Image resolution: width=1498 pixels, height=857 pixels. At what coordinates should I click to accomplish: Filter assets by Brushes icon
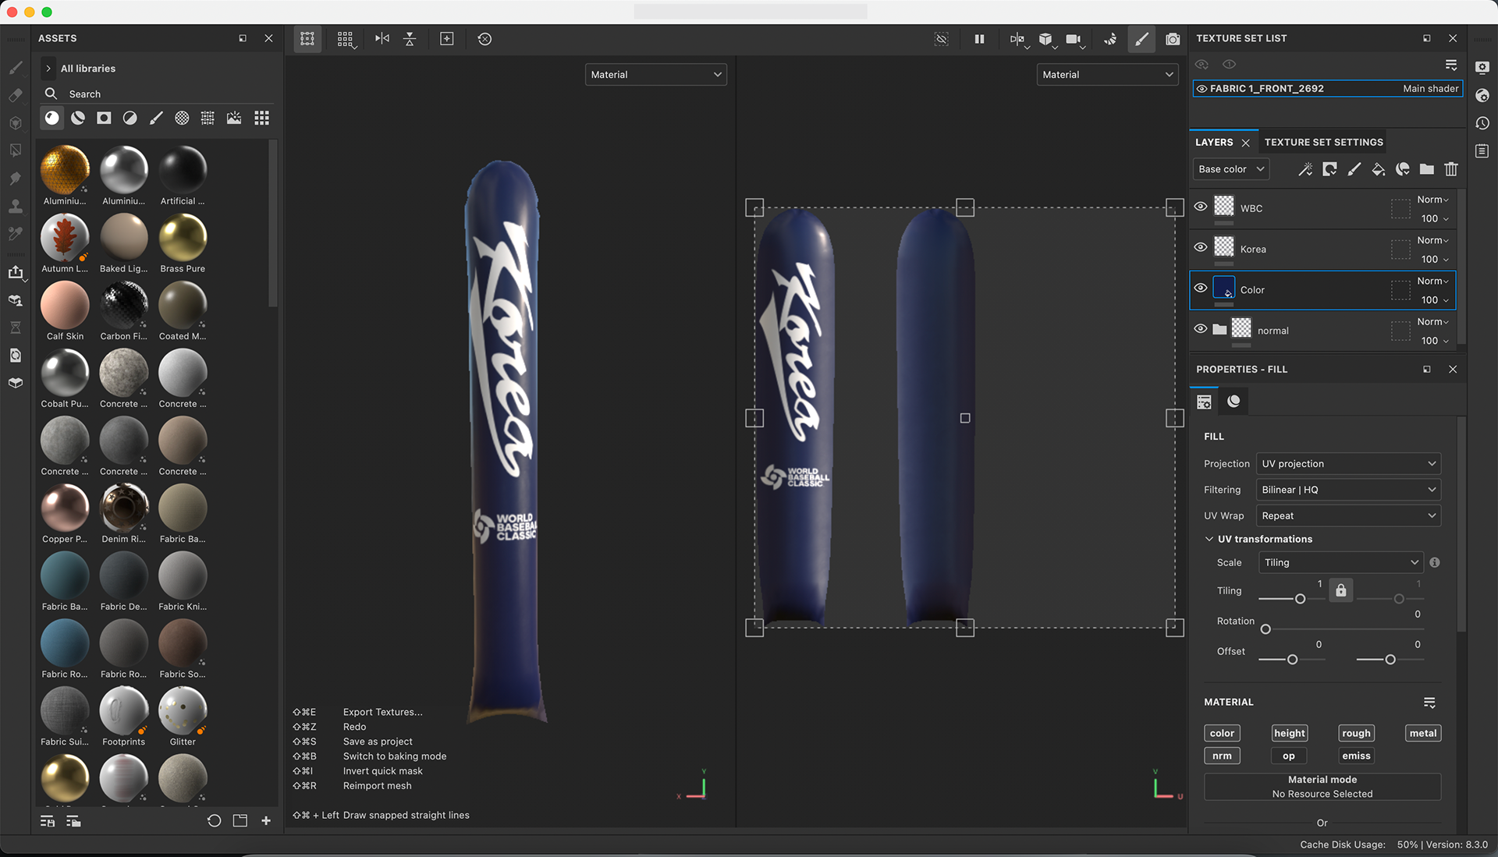pyautogui.click(x=156, y=118)
